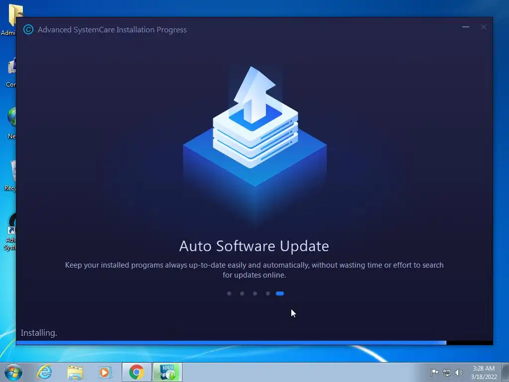Minimize the installation progress window

tap(465, 27)
